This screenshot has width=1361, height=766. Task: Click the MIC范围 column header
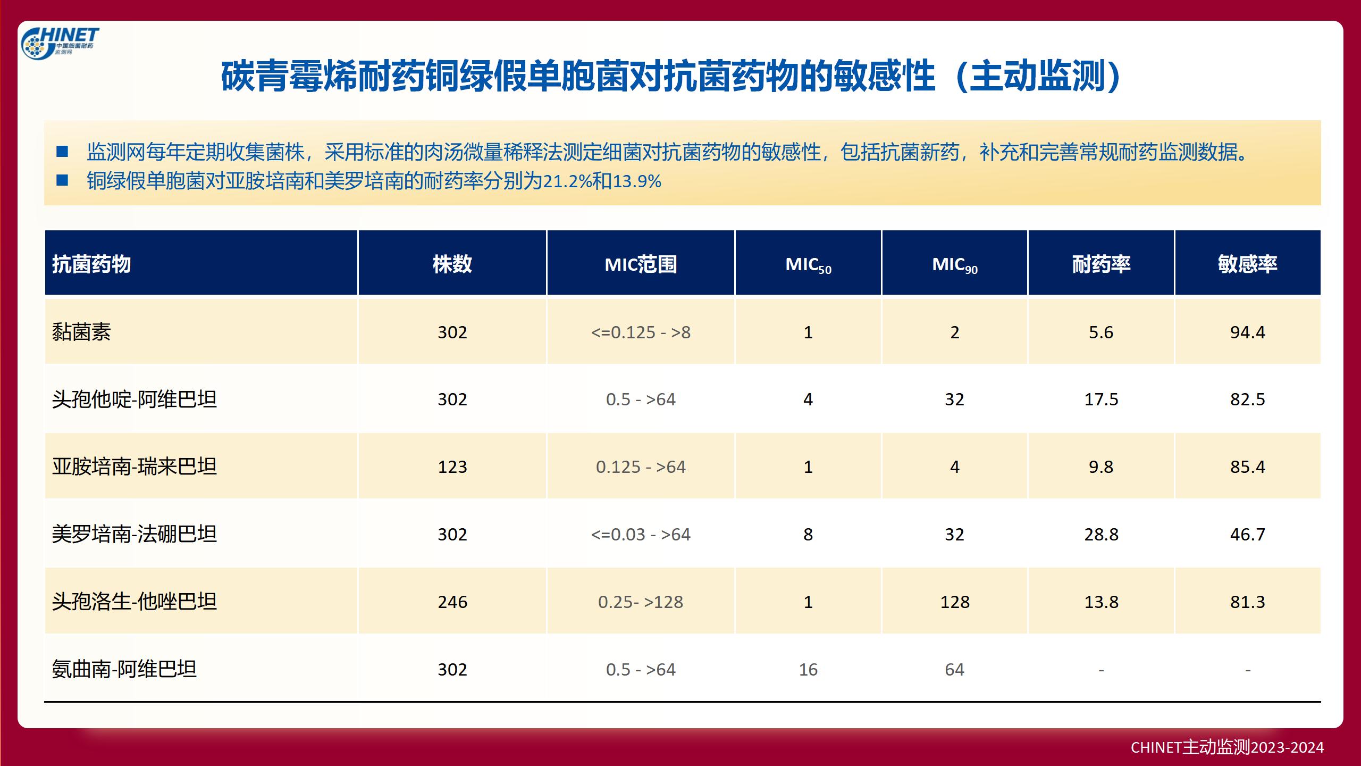pos(641,264)
